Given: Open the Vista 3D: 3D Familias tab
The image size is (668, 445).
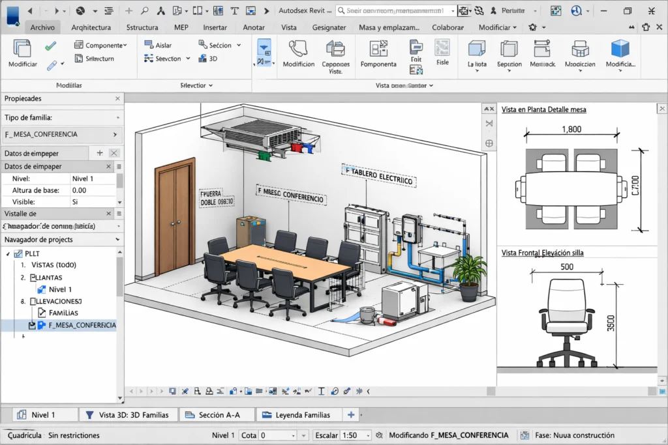Looking at the screenshot, I should point(128,414).
